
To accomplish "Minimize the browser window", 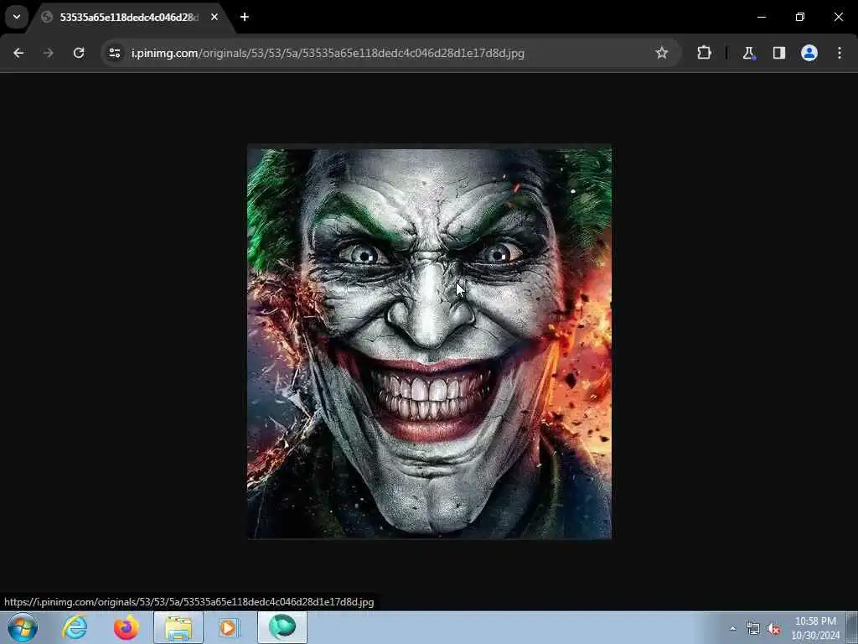I will [x=761, y=17].
